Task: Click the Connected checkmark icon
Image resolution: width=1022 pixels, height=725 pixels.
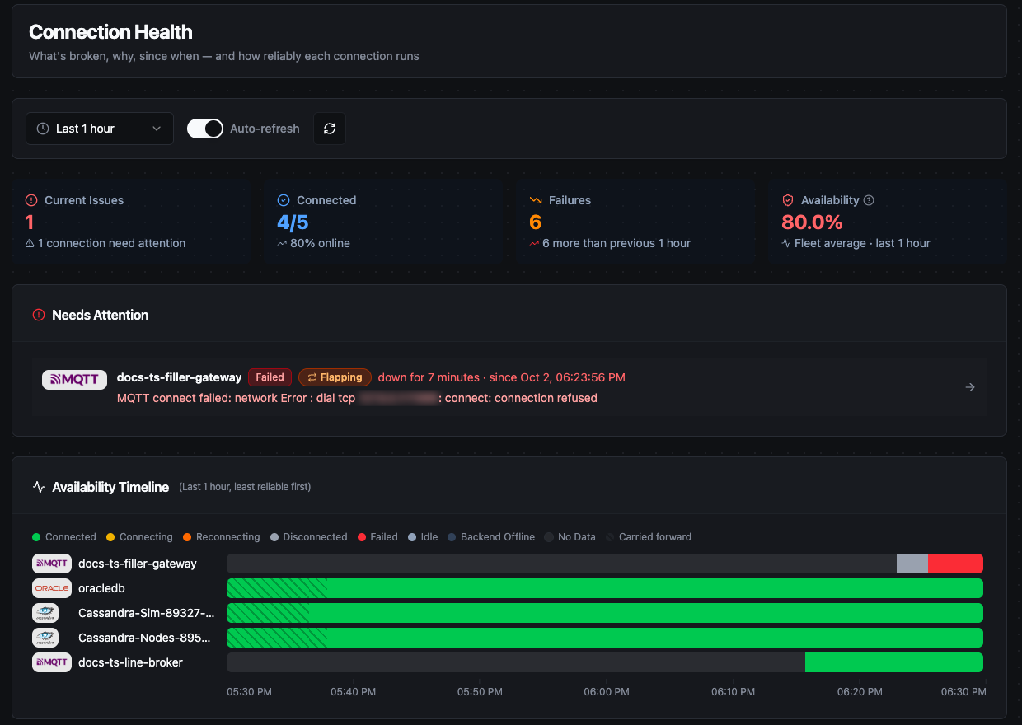Action: click(284, 200)
